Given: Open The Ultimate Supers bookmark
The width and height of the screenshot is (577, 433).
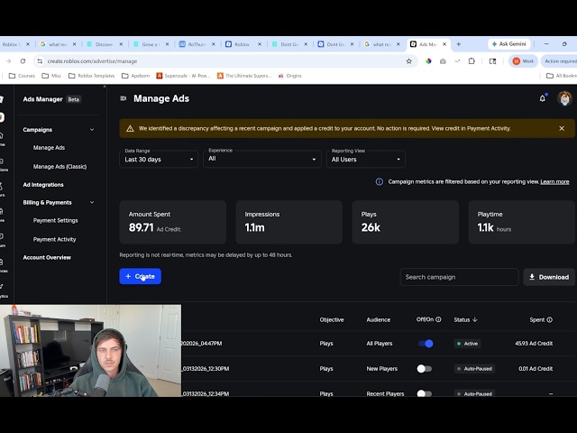Looking at the screenshot, I should 244,76.
